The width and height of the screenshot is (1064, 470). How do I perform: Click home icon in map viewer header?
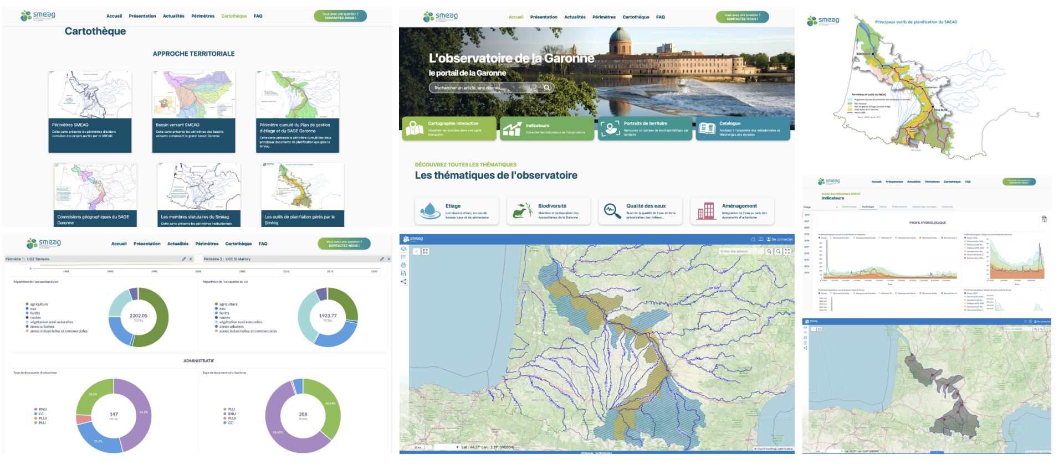(753, 239)
